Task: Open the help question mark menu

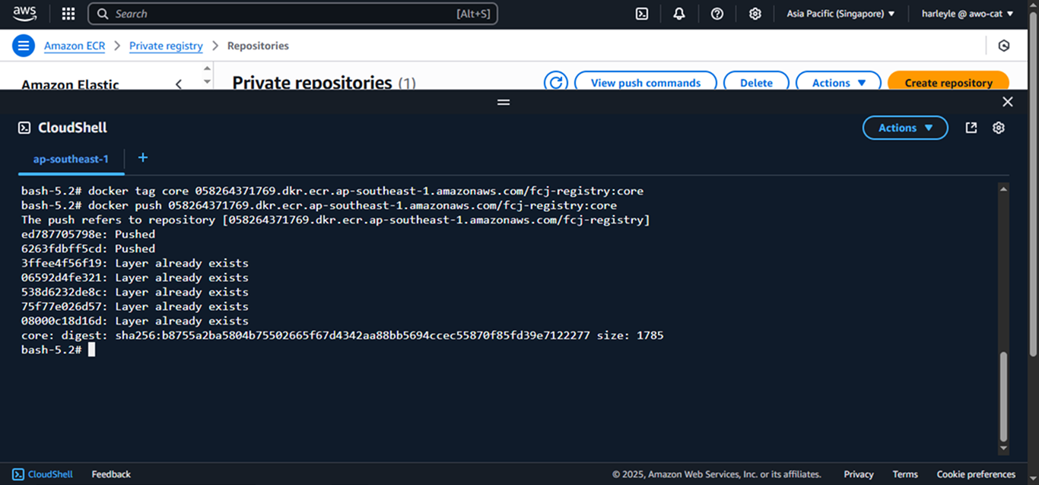Action: point(717,14)
